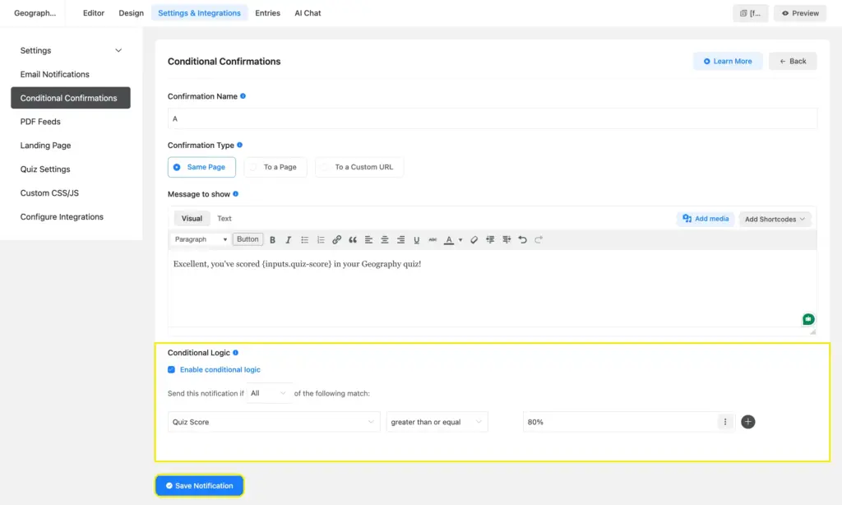Image resolution: width=842 pixels, height=505 pixels.
Task: Insert a numbered list
Action: pyautogui.click(x=321, y=239)
